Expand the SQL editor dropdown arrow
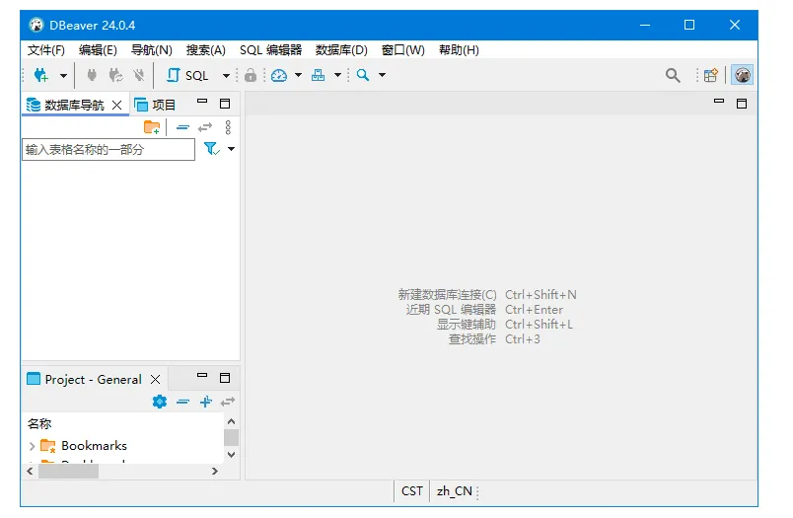Screen dimensions: 793x518 coord(226,76)
